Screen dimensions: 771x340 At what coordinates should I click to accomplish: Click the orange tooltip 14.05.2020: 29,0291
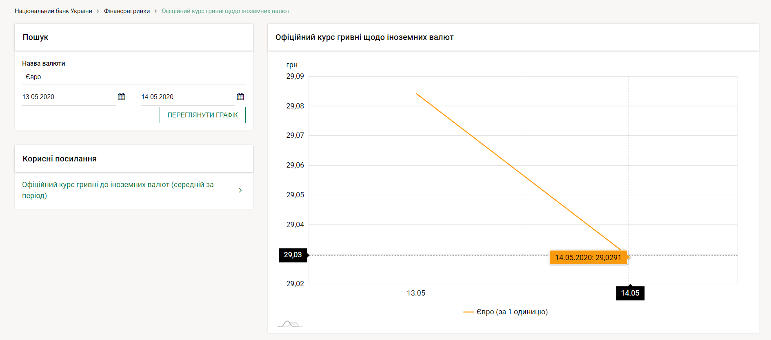coord(588,258)
